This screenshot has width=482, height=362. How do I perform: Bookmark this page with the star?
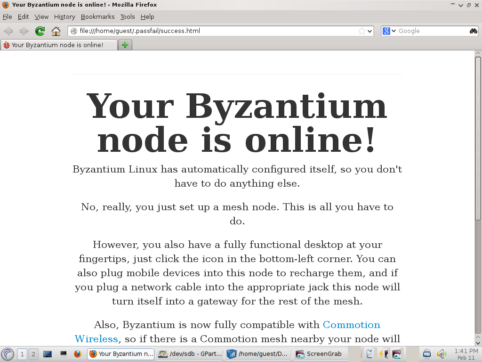point(362,31)
